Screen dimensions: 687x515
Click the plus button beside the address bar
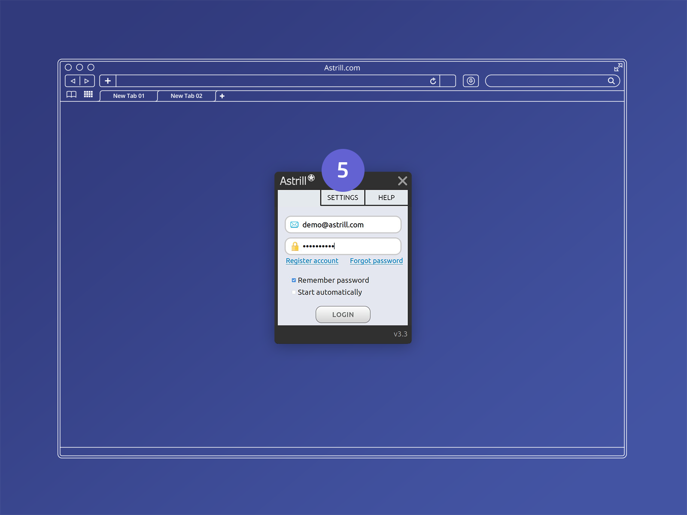coord(108,81)
